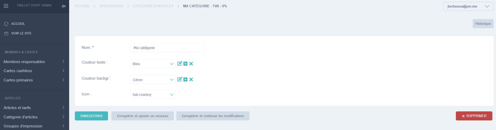Add a new Couleur texte option

[185, 64]
